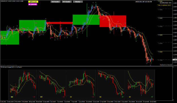Select the D1 mini chart thumbnail

tap(82, 85)
